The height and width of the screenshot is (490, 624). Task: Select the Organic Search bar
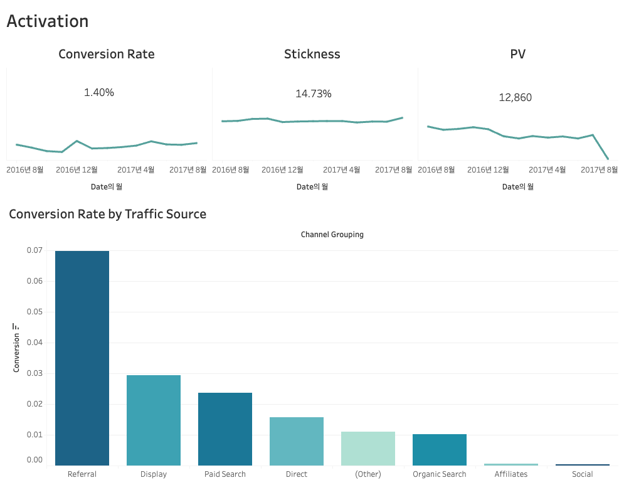440,449
